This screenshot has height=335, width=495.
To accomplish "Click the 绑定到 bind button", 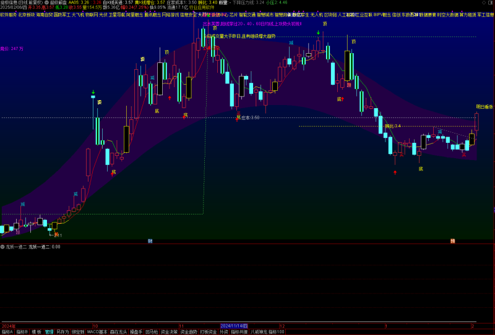I will point(78,332).
